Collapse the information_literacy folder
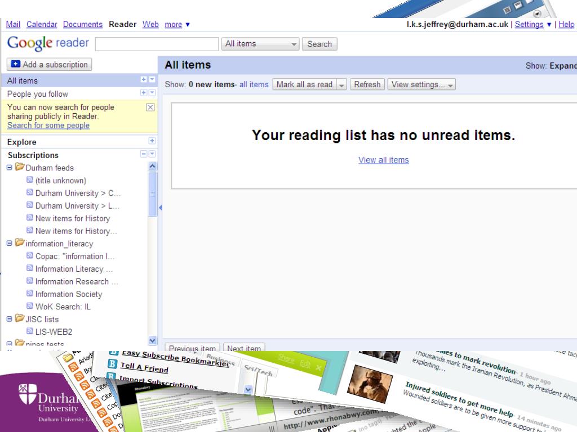577x432 pixels. [x=10, y=243]
